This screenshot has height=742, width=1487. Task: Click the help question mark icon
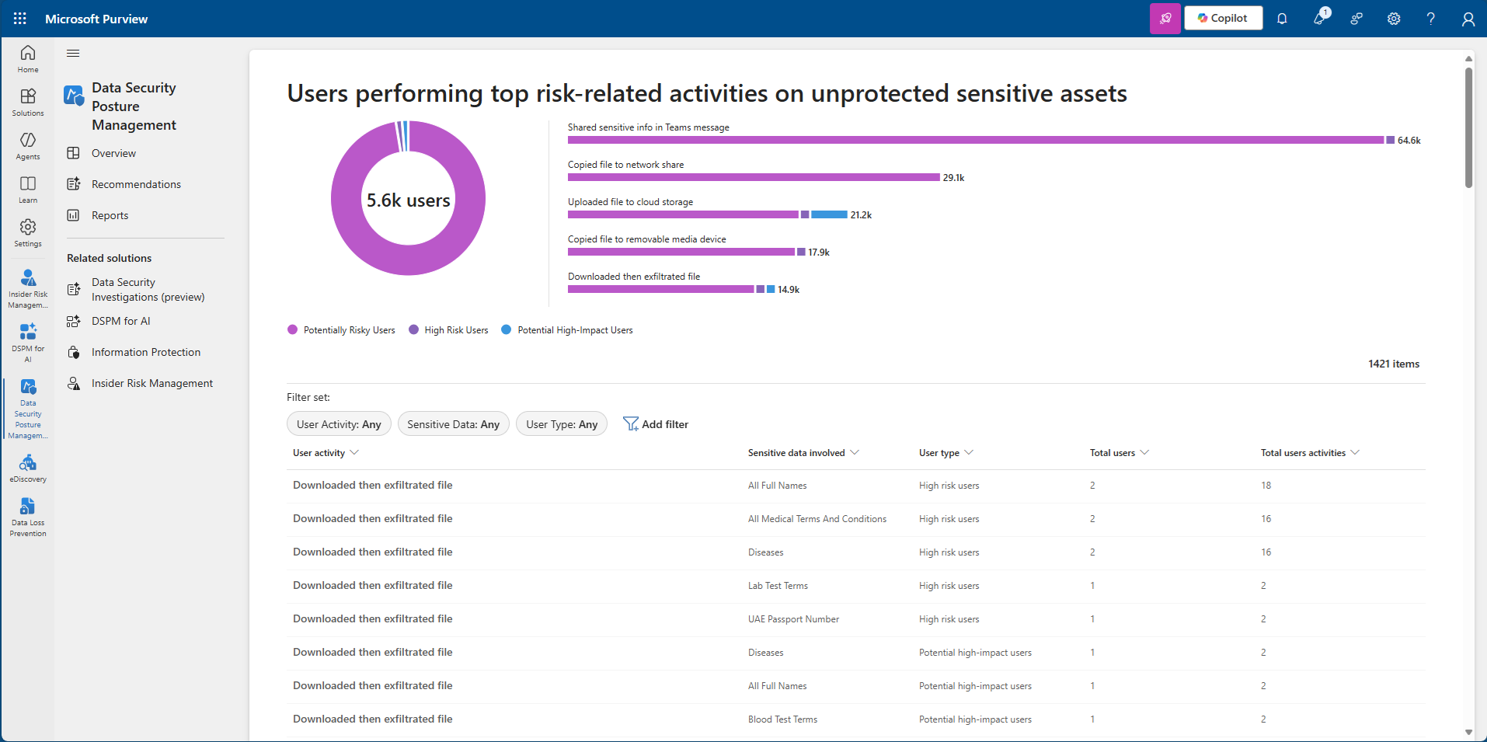[x=1430, y=19]
